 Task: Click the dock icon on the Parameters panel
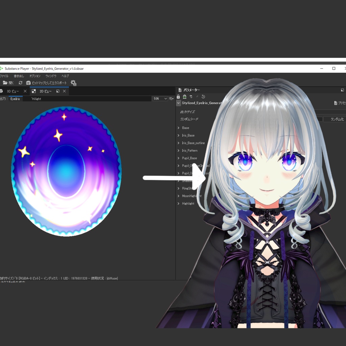tap(342, 90)
